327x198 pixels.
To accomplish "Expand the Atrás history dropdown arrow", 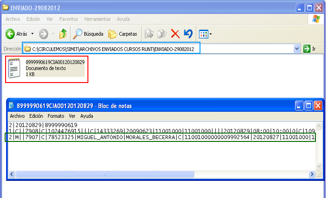I will coord(32,34).
